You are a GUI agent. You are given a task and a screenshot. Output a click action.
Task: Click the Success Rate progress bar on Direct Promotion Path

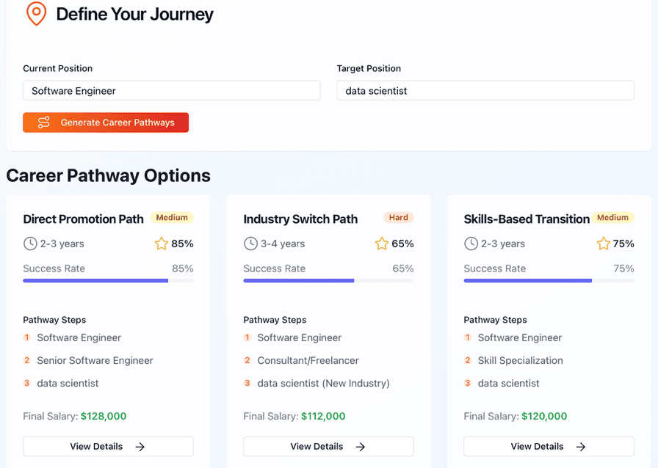(x=108, y=281)
